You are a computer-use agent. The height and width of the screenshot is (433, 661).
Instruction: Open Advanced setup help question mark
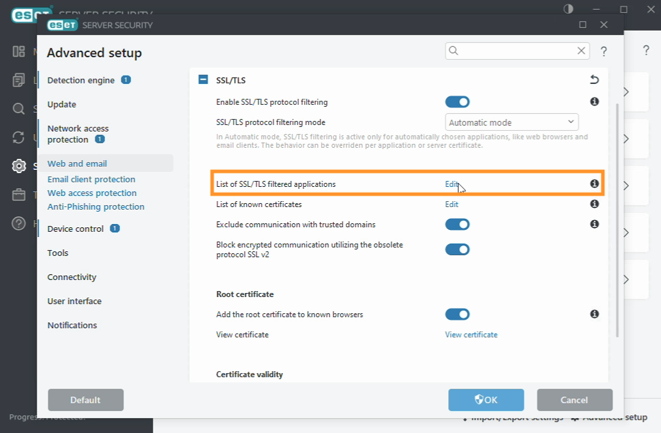click(604, 51)
